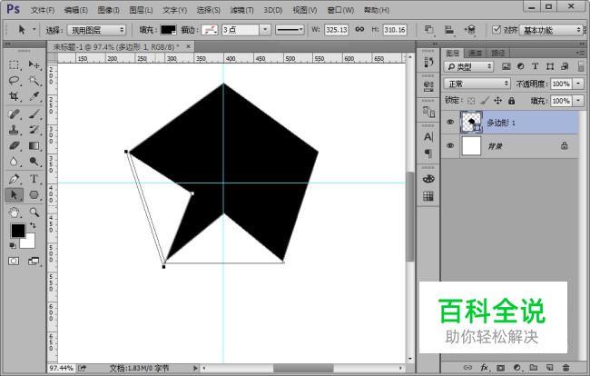Toggle lock image pixels

(485, 101)
